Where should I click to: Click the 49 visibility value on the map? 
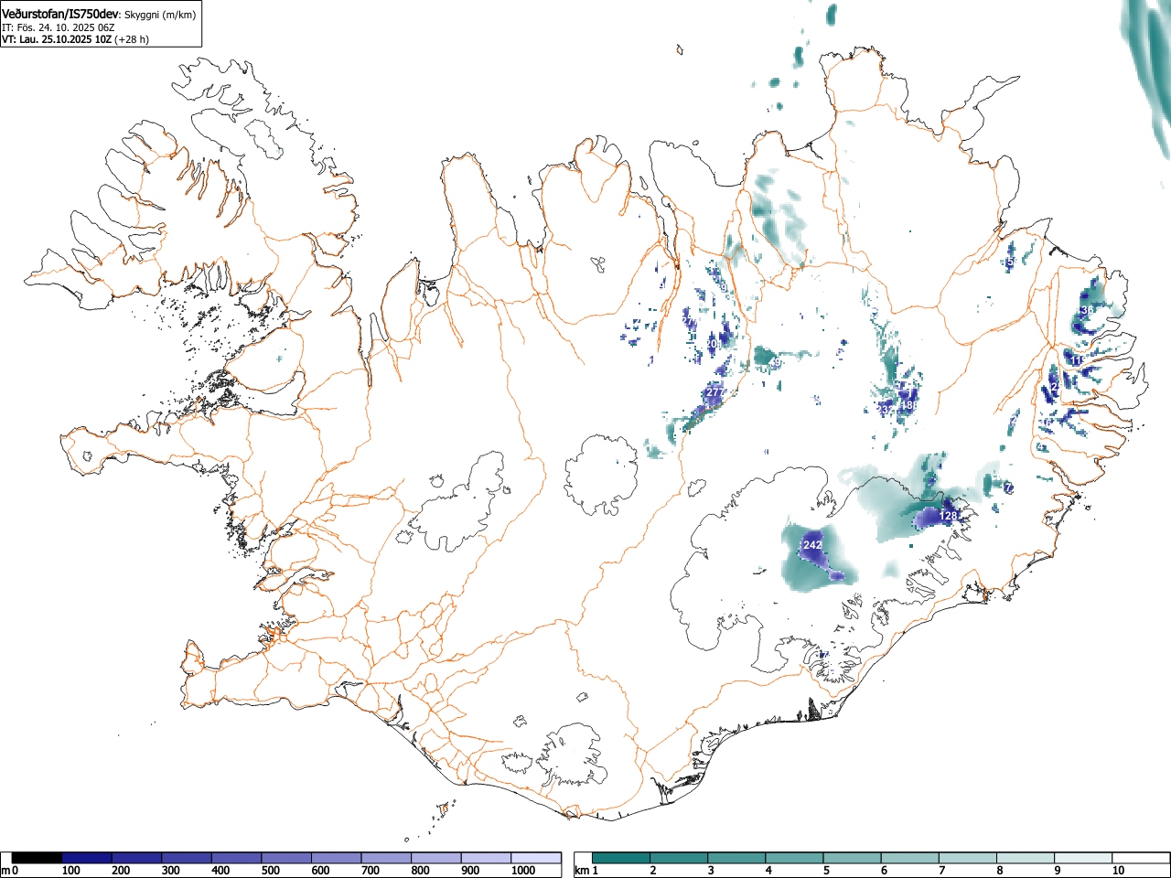(776, 363)
